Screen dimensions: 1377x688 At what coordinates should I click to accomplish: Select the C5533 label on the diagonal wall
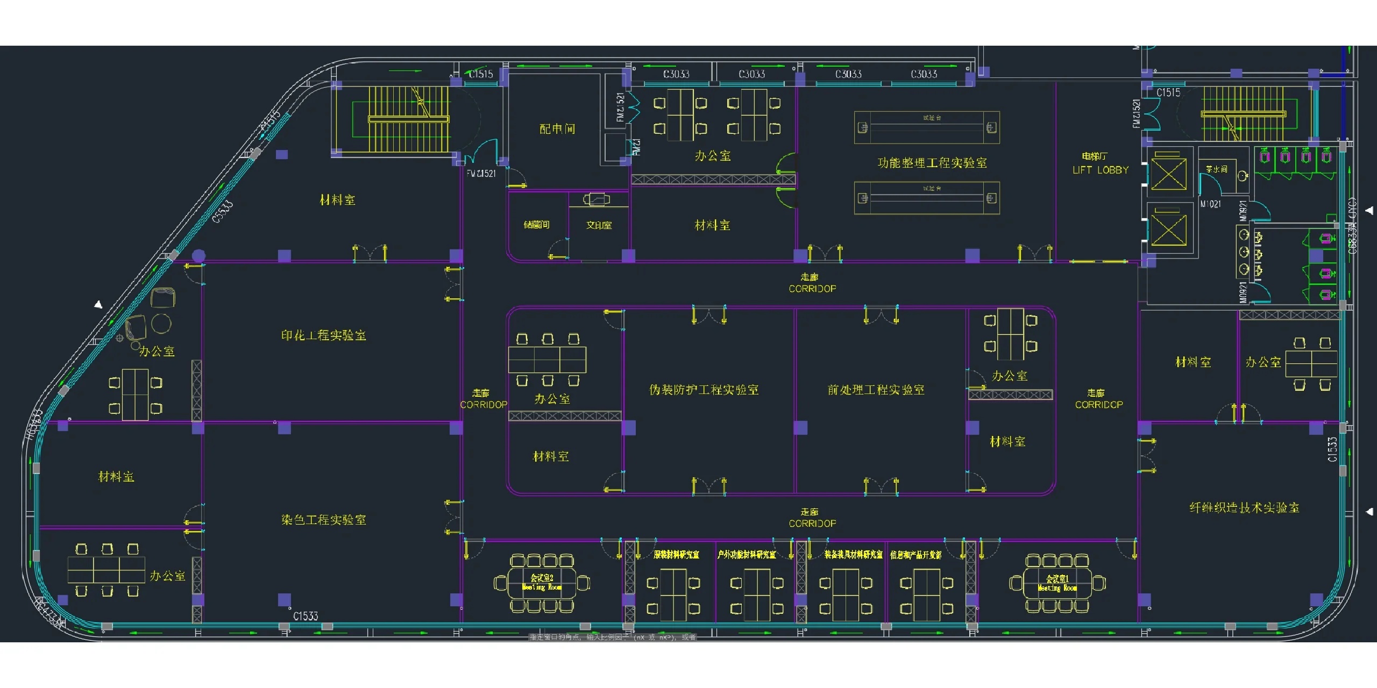tap(223, 211)
